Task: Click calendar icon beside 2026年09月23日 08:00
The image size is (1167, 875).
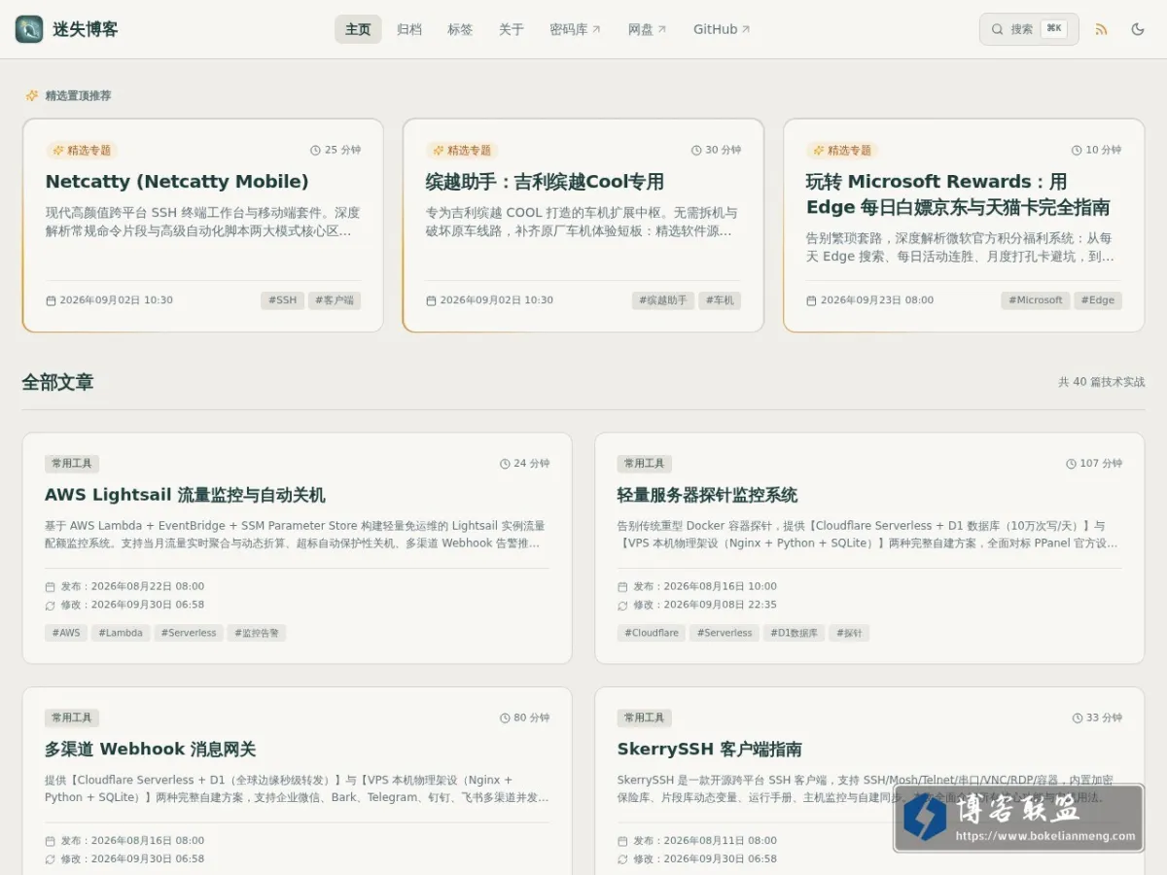Action: [811, 300]
